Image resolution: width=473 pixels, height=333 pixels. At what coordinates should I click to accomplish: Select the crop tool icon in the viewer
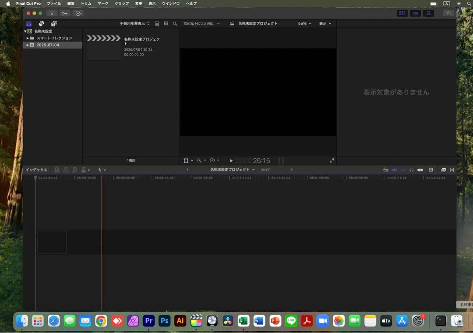click(187, 160)
